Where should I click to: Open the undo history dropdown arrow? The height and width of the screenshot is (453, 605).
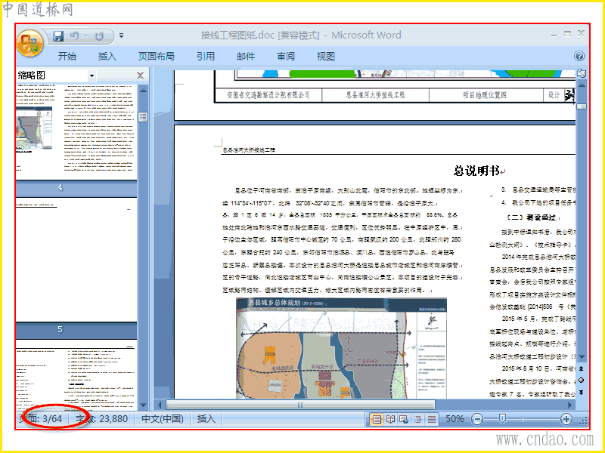[x=85, y=36]
